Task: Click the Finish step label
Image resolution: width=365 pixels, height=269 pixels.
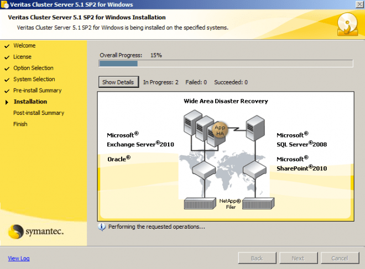Action: pyautogui.click(x=20, y=124)
